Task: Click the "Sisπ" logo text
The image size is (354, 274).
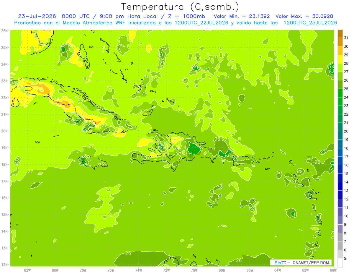Action: click(x=280, y=262)
